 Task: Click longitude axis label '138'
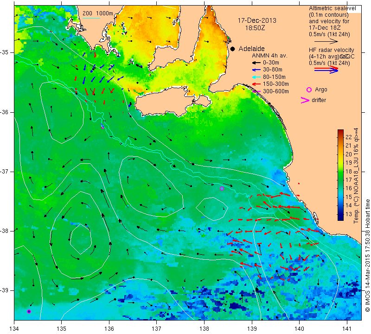[x=204, y=329]
